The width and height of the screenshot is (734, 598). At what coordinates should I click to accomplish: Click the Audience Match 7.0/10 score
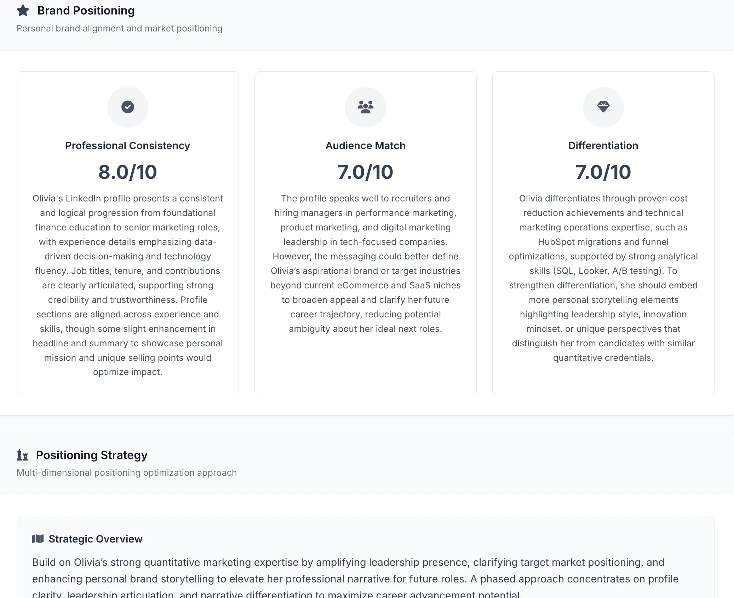click(x=366, y=172)
